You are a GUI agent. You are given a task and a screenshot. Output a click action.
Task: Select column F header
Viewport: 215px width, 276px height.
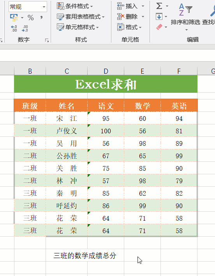[179, 71]
